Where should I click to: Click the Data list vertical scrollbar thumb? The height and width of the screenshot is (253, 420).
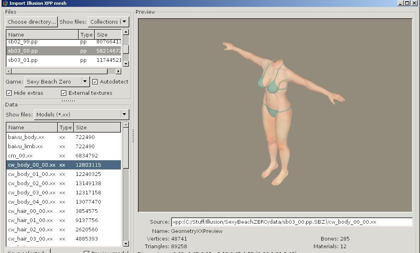pos(126,148)
